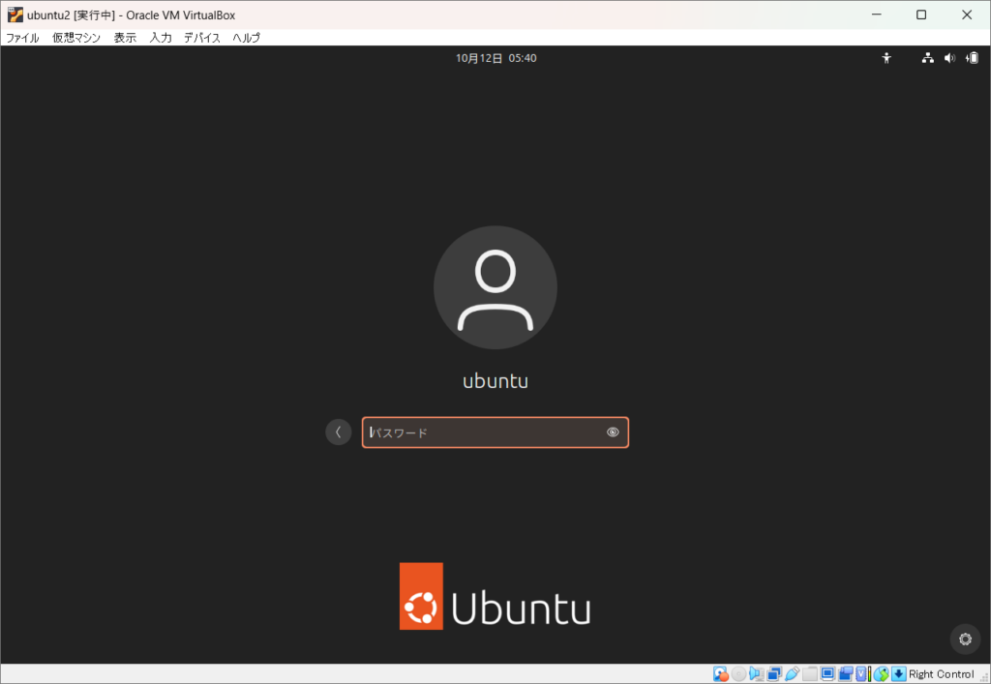Toggle password visibility with the eye icon
Screen dimensions: 991x684
pos(613,432)
